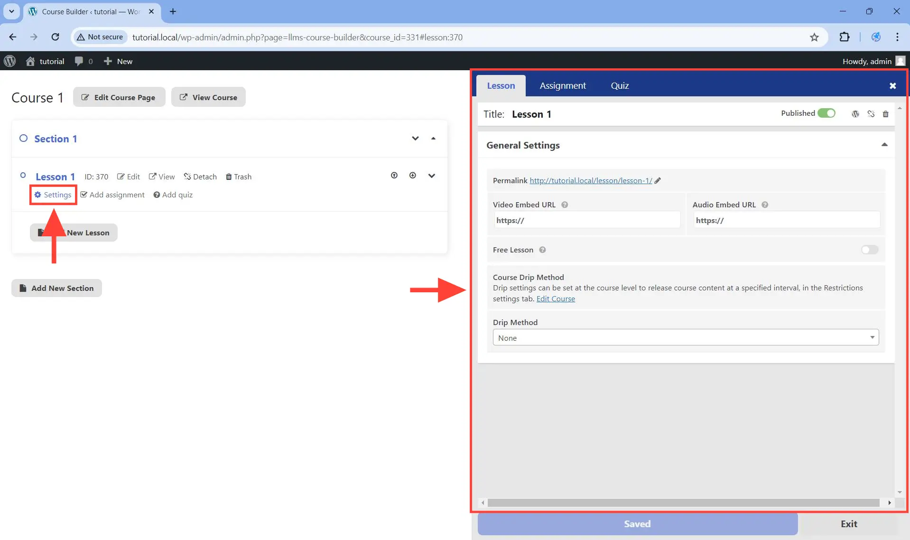Screen dimensions: 910x540
Task: Open the browser profile icon
Action: coord(876,37)
